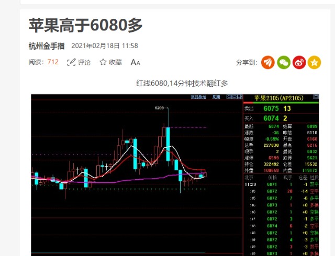The width and height of the screenshot is (335, 256).
Task: Open 品种叠加 overlay option on chart
Action: tap(198, 97)
